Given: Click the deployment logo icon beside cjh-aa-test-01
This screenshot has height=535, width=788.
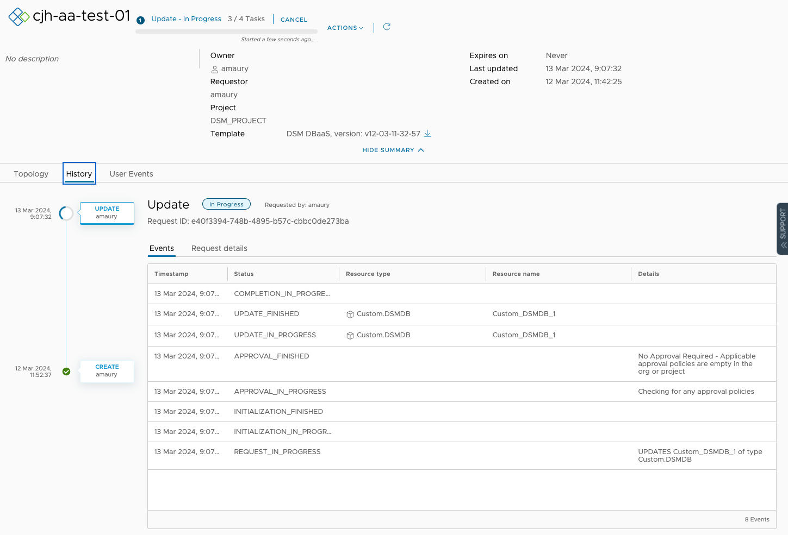Looking at the screenshot, I should (19, 17).
